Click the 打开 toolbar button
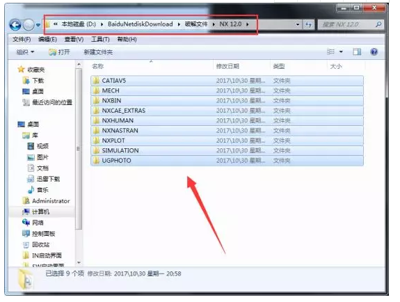The height and width of the screenshot is (302, 400). tap(59, 52)
